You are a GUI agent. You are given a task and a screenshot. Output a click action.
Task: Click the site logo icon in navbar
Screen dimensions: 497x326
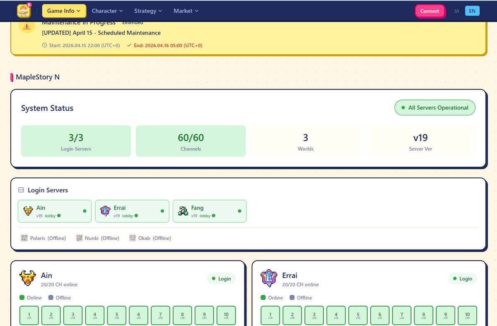click(24, 11)
